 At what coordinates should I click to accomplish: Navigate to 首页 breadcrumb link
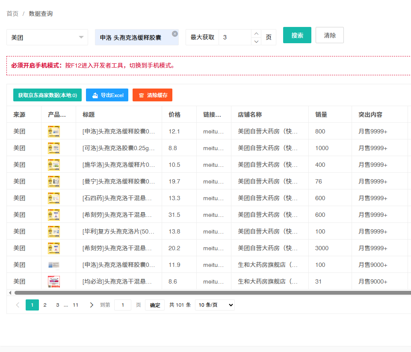pyautogui.click(x=12, y=14)
